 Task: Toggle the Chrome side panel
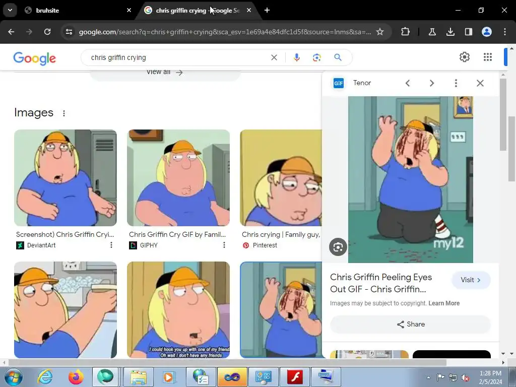(468, 32)
